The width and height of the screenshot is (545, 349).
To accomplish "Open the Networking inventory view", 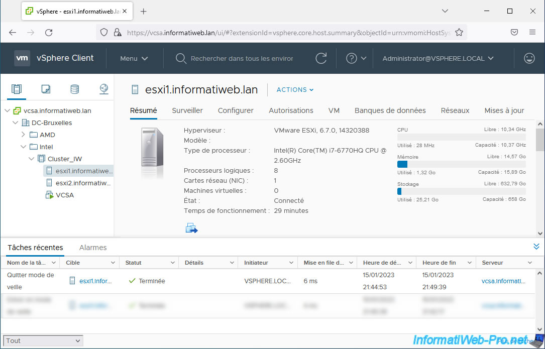I will [103, 89].
